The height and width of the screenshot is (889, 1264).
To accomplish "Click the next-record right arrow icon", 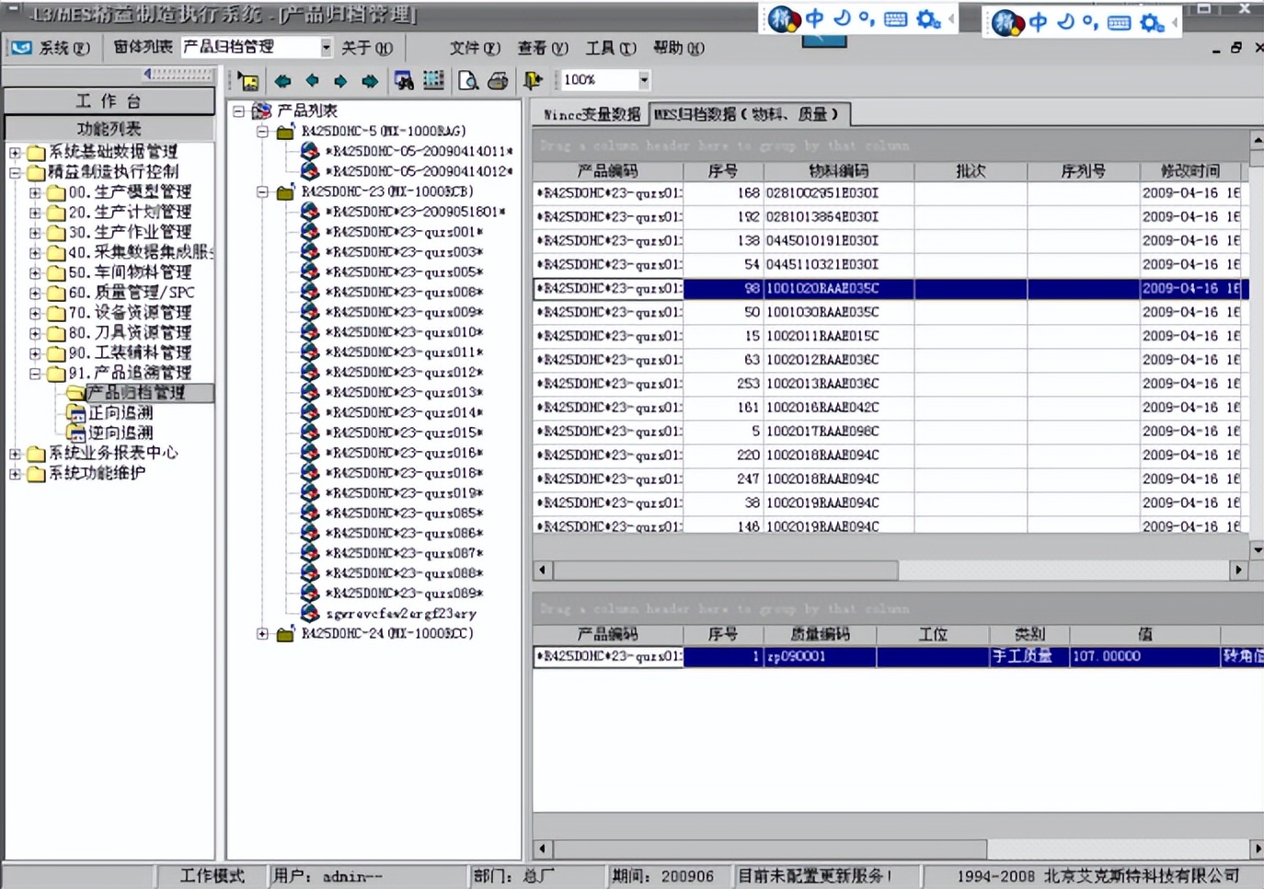I will pos(340,81).
